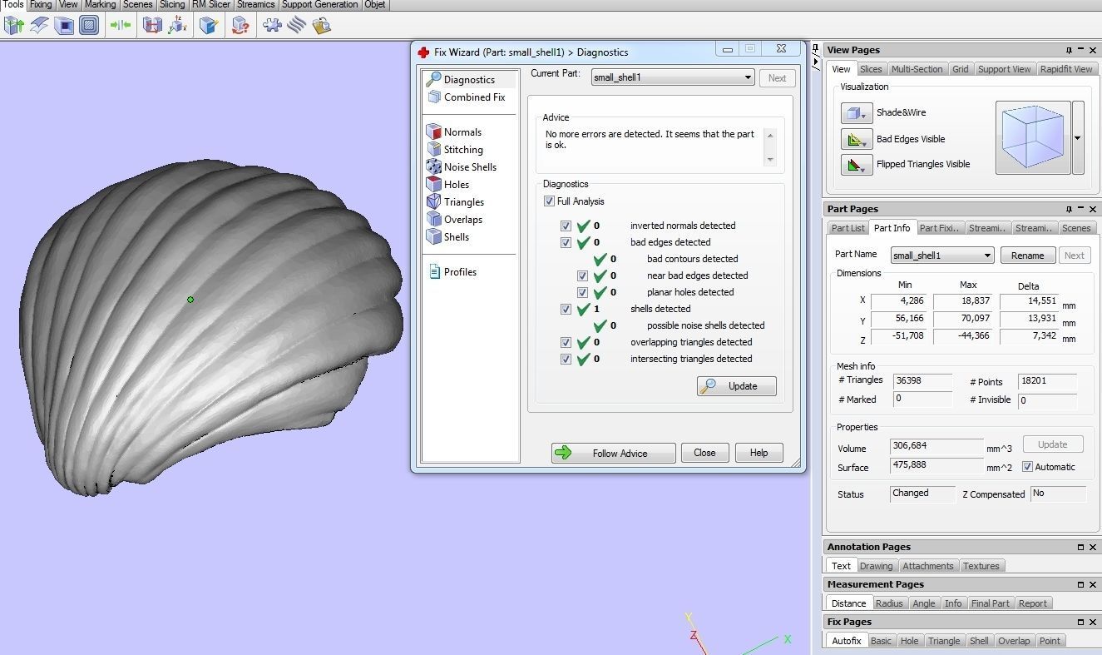
Task: Toggle the Automatic properties checkbox
Action: point(1028,467)
